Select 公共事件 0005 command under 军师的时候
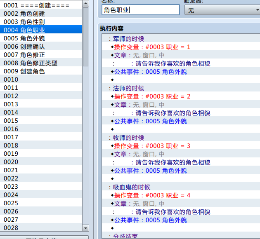Image resolution: width=260 pixels, height=239 pixels. (181, 72)
